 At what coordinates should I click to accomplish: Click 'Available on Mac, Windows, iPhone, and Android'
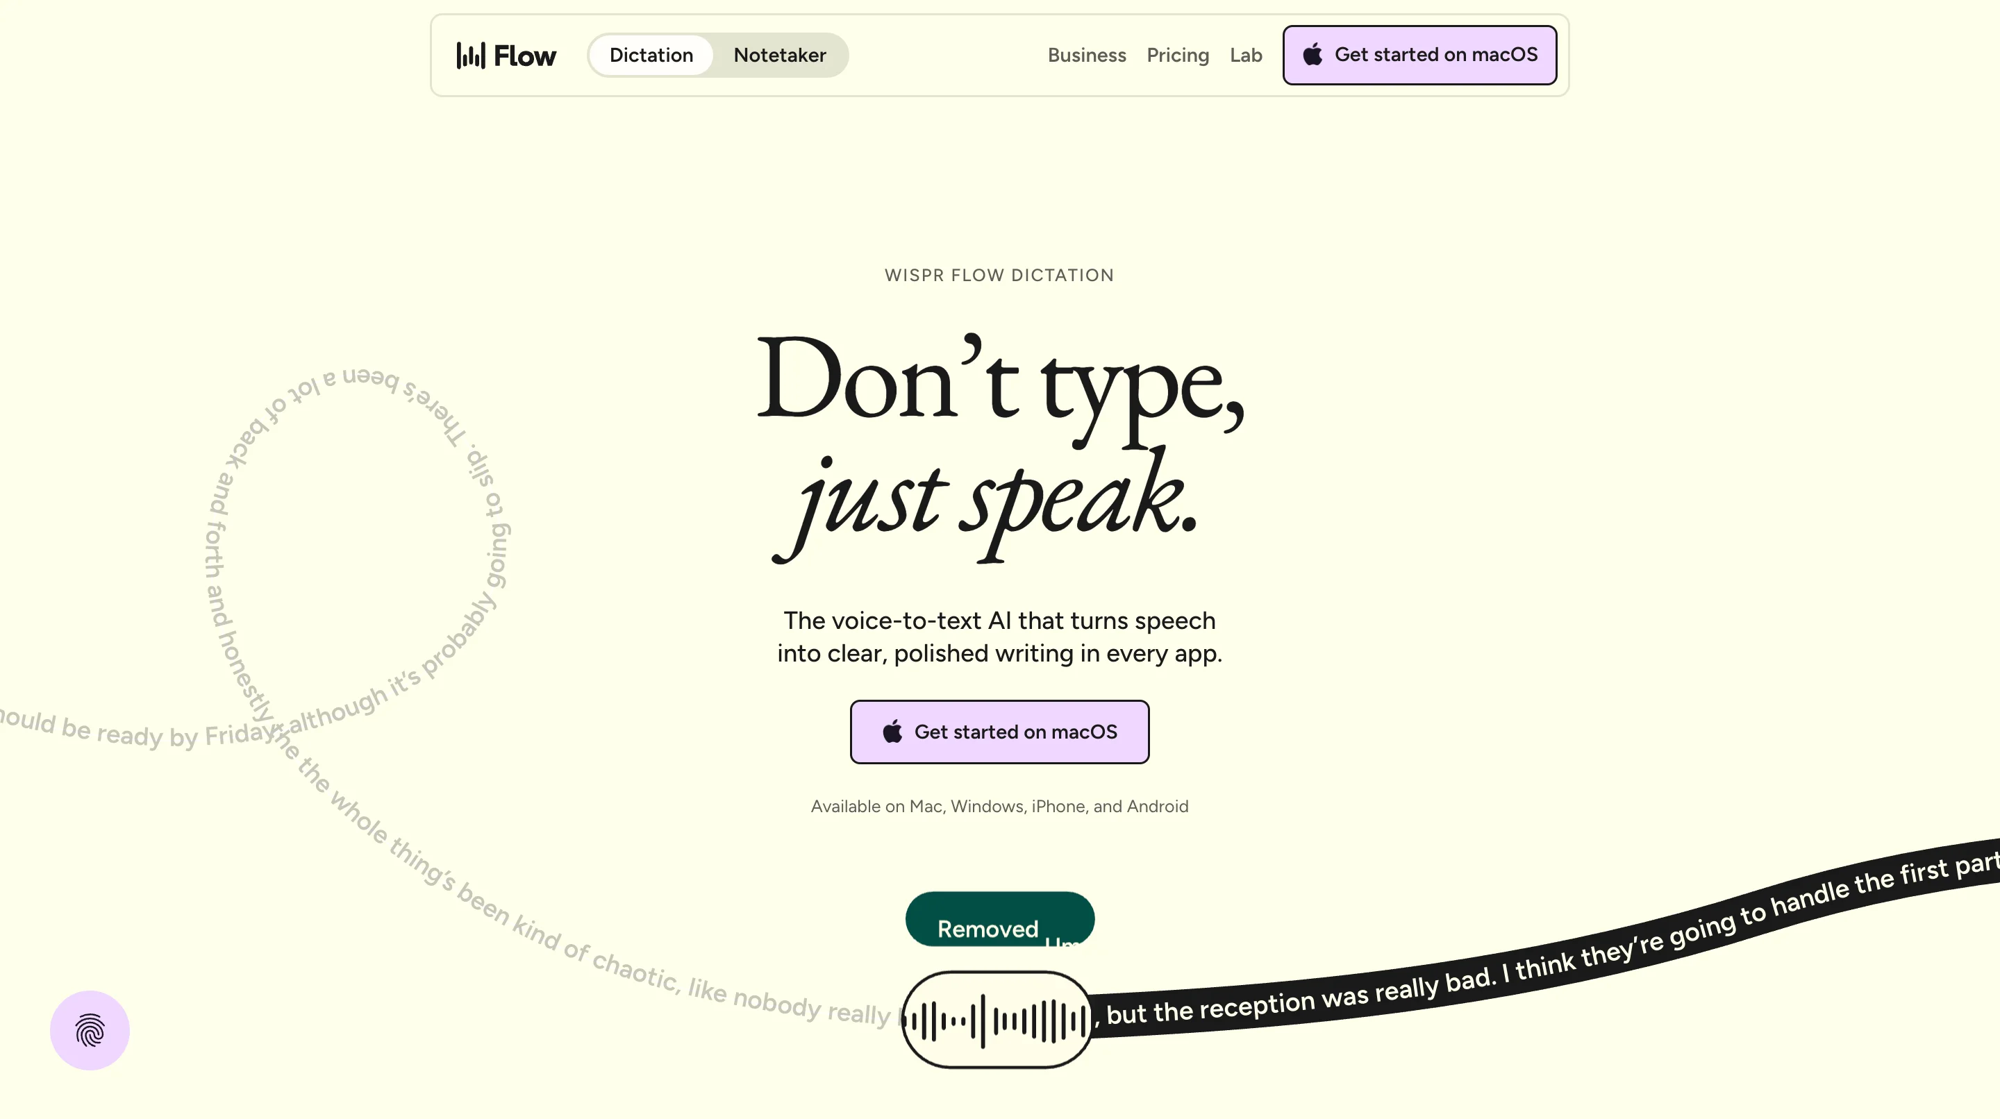coord(999,806)
